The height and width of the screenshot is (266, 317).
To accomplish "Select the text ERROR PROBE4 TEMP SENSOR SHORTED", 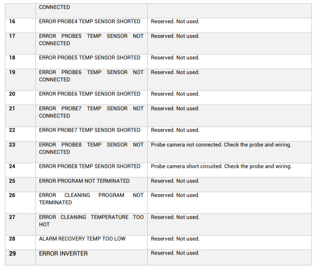I will pyautogui.click(x=89, y=22).
